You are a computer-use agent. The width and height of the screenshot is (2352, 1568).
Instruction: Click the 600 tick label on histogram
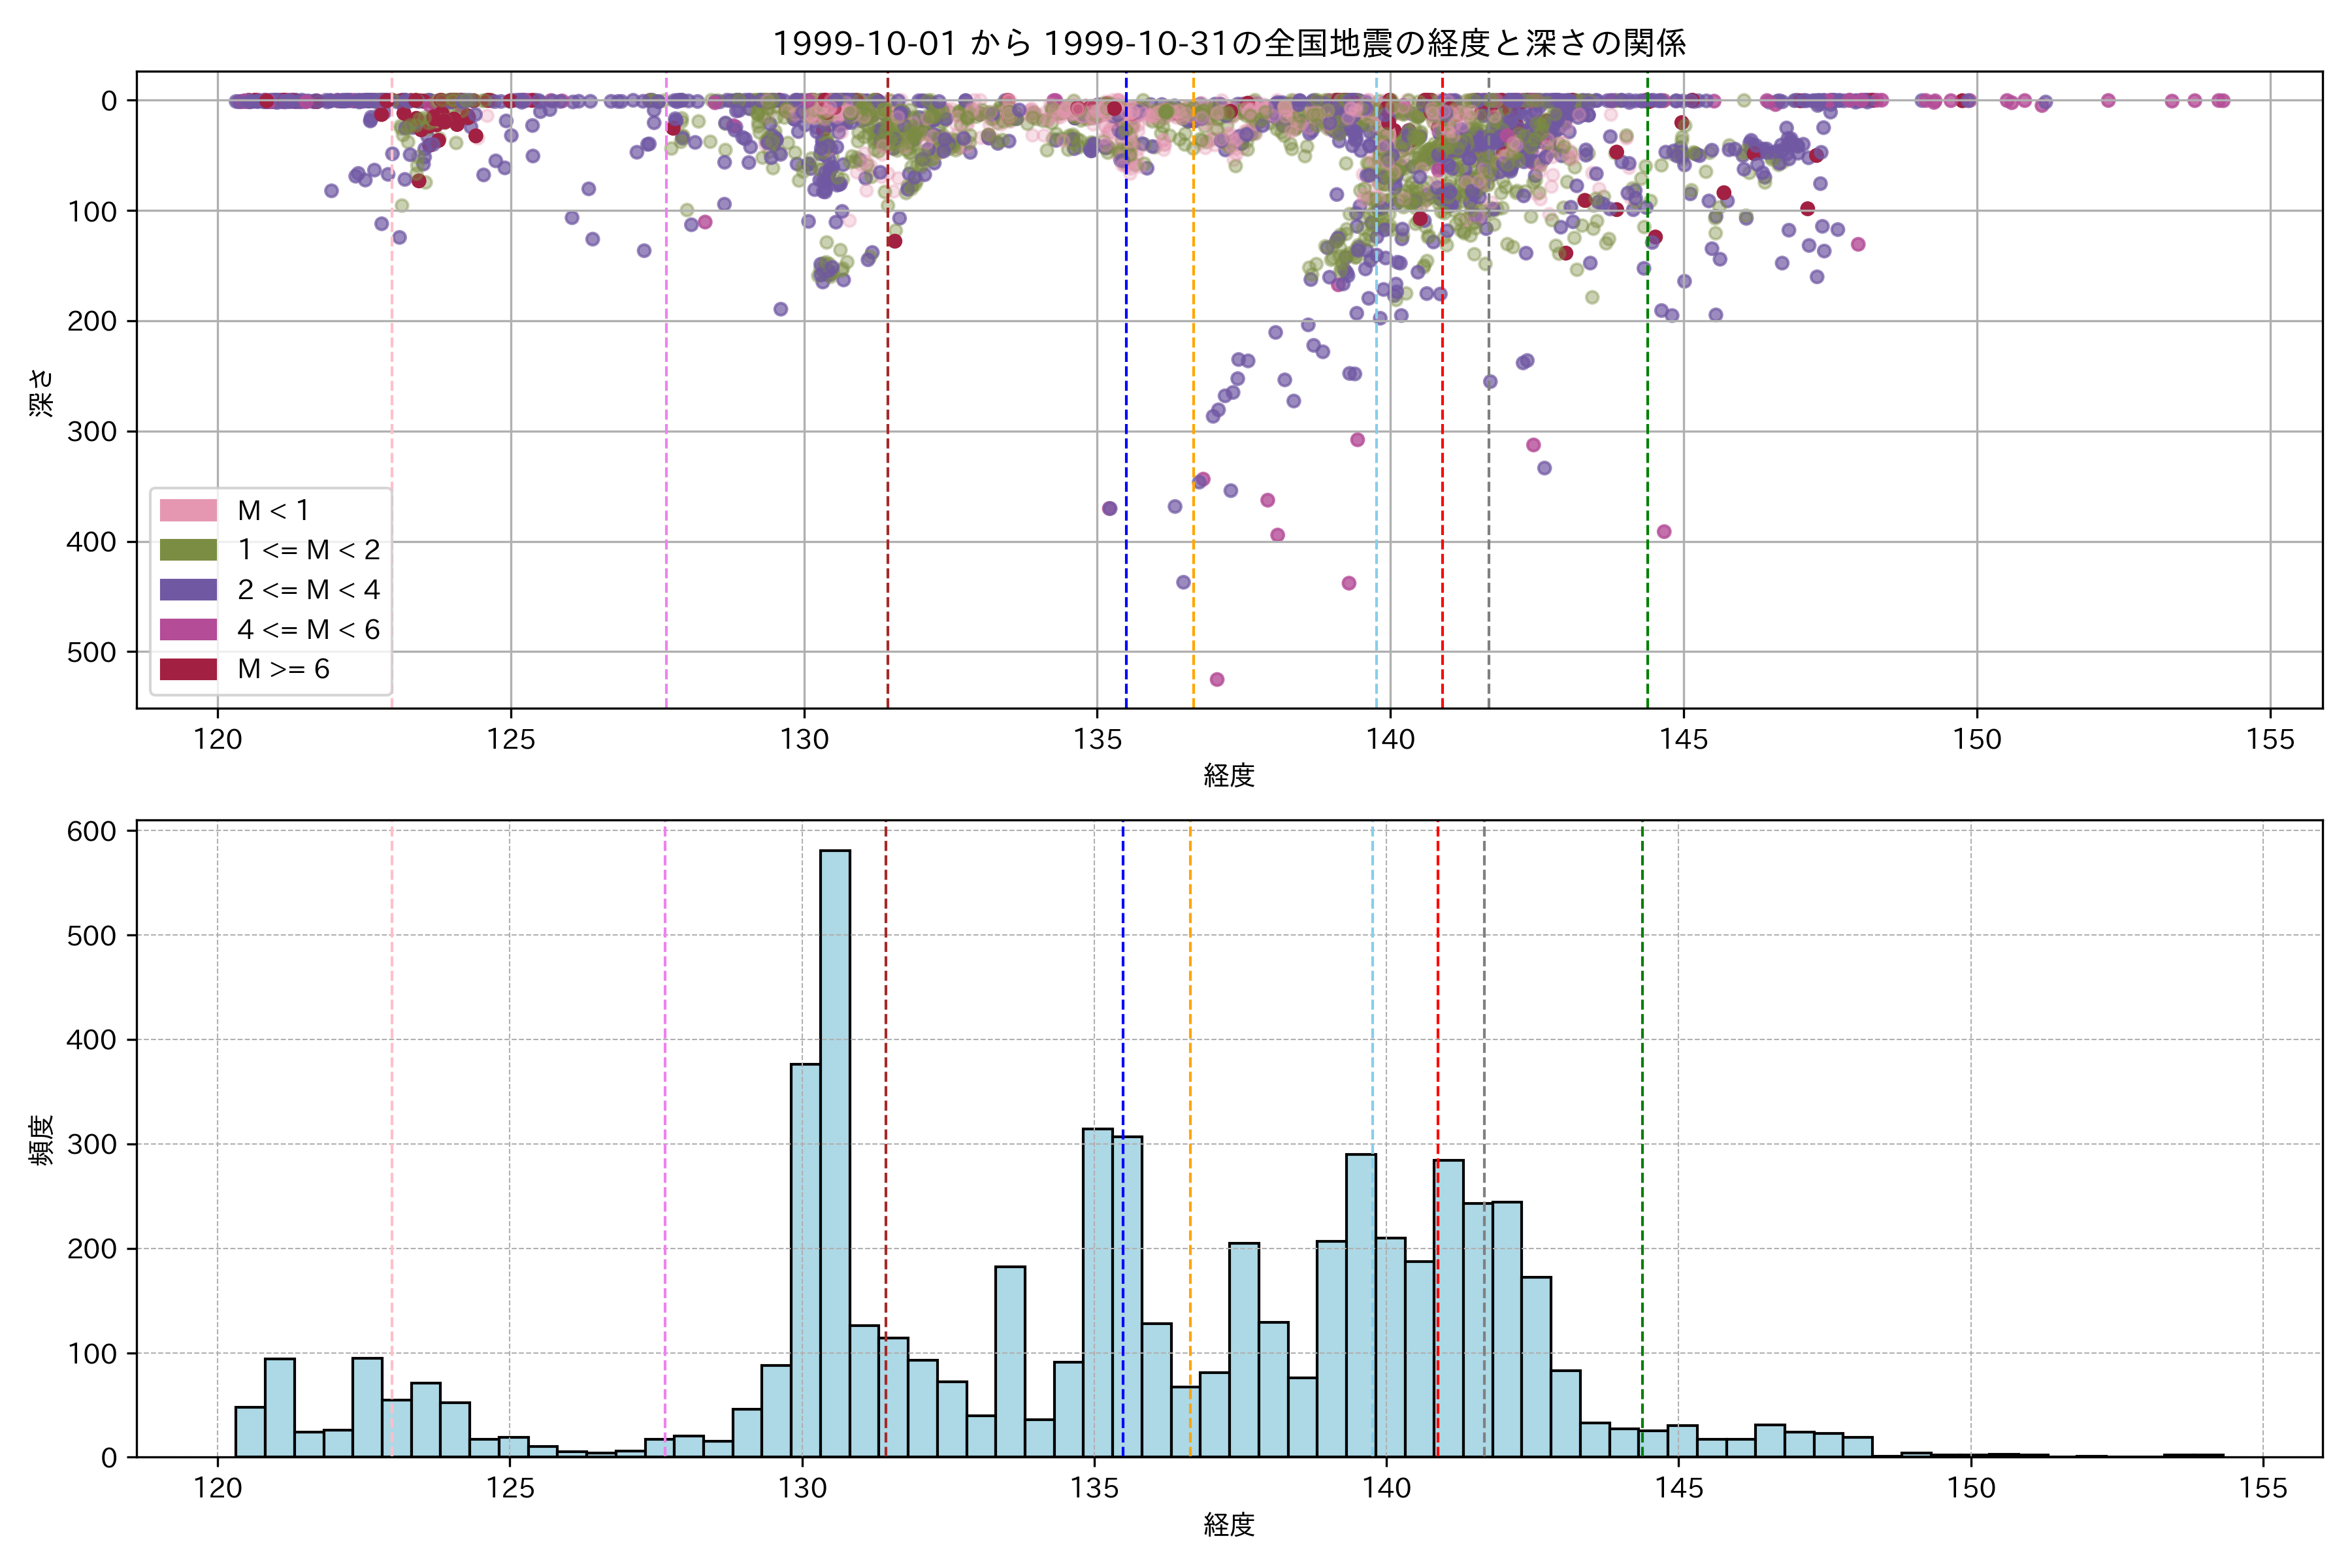[x=92, y=832]
